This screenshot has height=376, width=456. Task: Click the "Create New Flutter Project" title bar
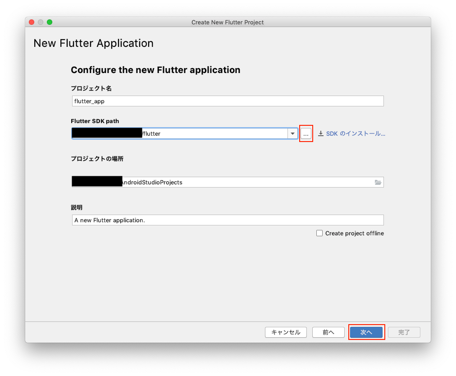tap(228, 22)
